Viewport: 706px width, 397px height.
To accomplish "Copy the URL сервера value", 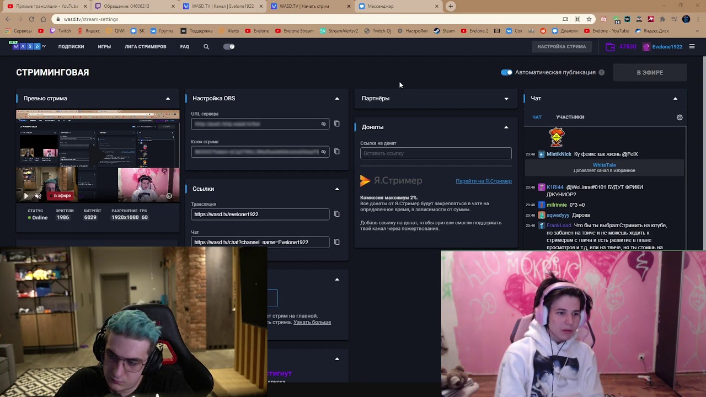I will pos(337,124).
